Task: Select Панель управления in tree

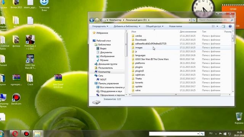Action: (x=108, y=83)
